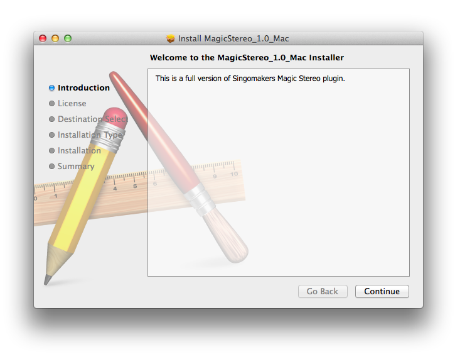Close the installer with red button

click(43, 38)
